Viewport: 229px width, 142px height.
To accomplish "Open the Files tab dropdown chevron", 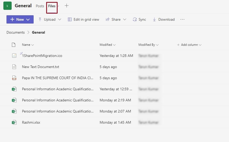I will [x=58, y=6].
